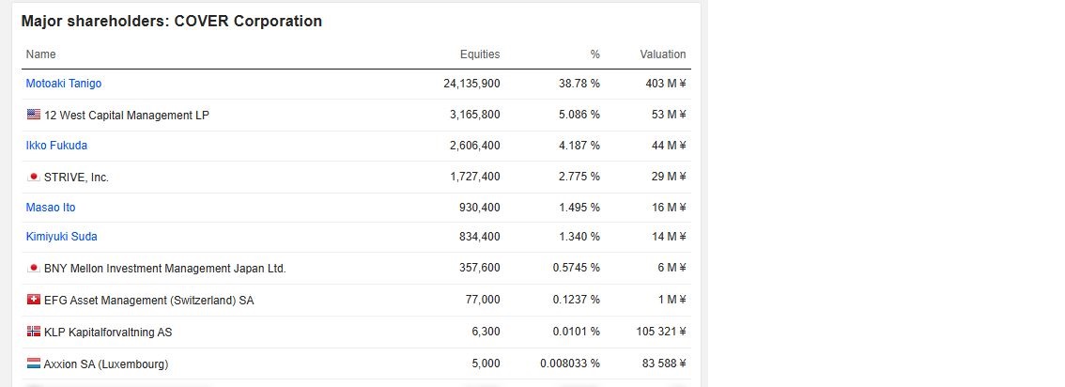Click Japan flag beside BNY Mellon
Screen dimensions: 1065x387
click(x=33, y=268)
